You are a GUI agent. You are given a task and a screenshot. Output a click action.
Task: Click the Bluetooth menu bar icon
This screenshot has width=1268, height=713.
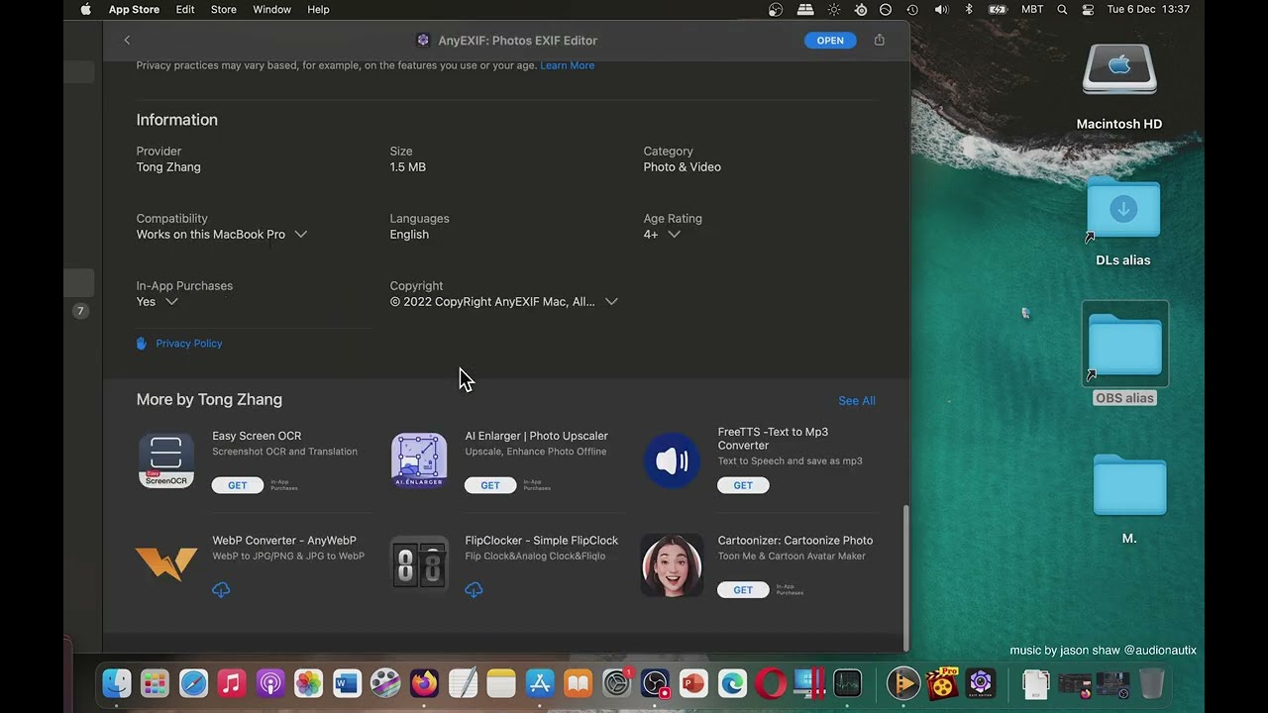click(x=969, y=9)
